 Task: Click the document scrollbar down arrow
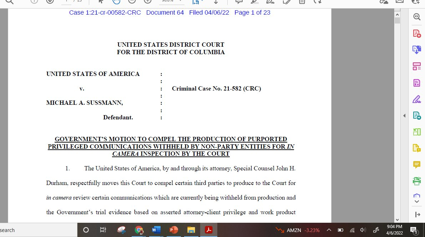(x=397, y=220)
